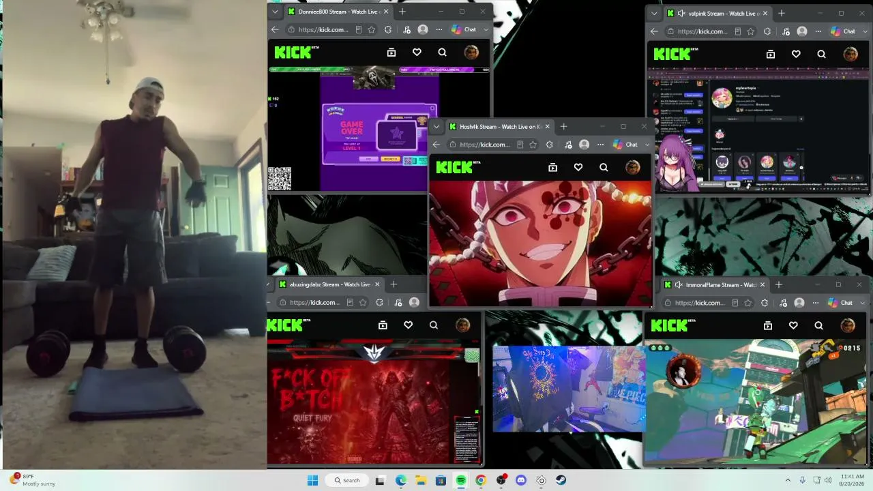Open browse icon in Donniee800 Kick header
This screenshot has height=491, width=873.
(391, 53)
